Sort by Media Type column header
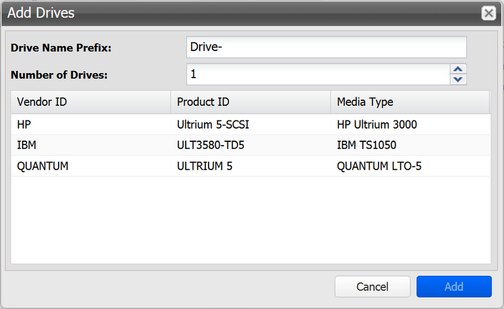 pos(409,102)
